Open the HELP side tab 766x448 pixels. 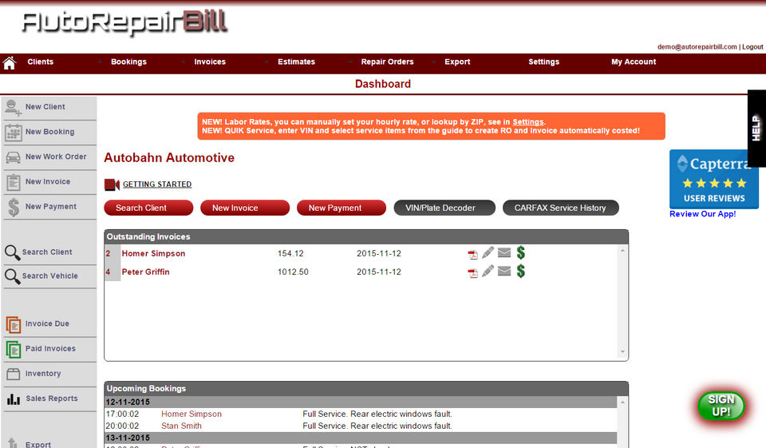(756, 129)
